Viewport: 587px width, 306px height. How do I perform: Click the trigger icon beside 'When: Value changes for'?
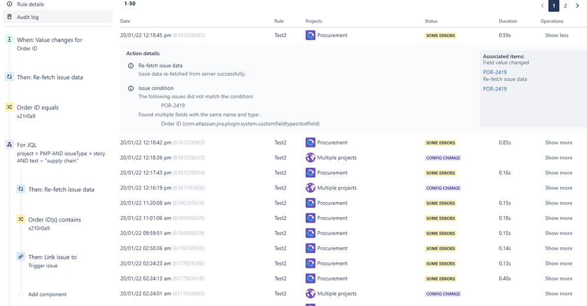pyautogui.click(x=9, y=39)
